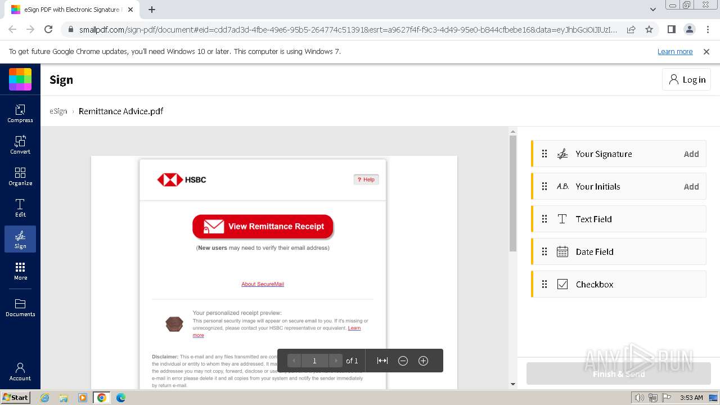The image size is (720, 405).
Task: Click the checkmark box icon for Checkbox
Action: 562,285
